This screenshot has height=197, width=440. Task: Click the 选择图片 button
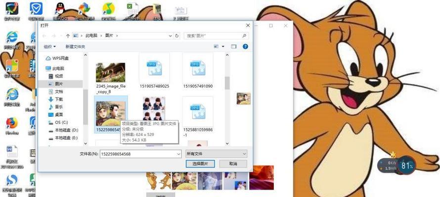point(200,164)
